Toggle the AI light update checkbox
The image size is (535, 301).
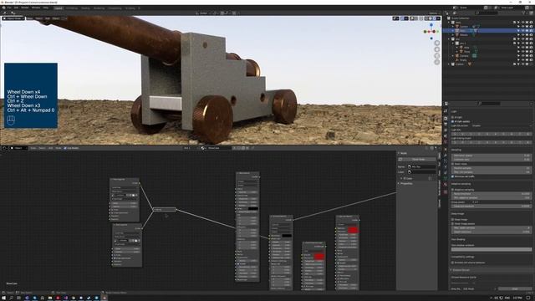[453, 121]
